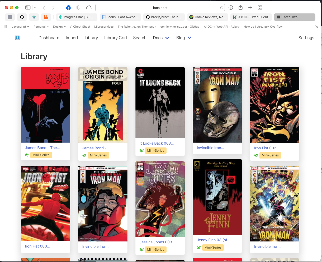The image size is (322, 262).
Task: Show hidden bookmarks overflow chevron
Action: coord(317,27)
